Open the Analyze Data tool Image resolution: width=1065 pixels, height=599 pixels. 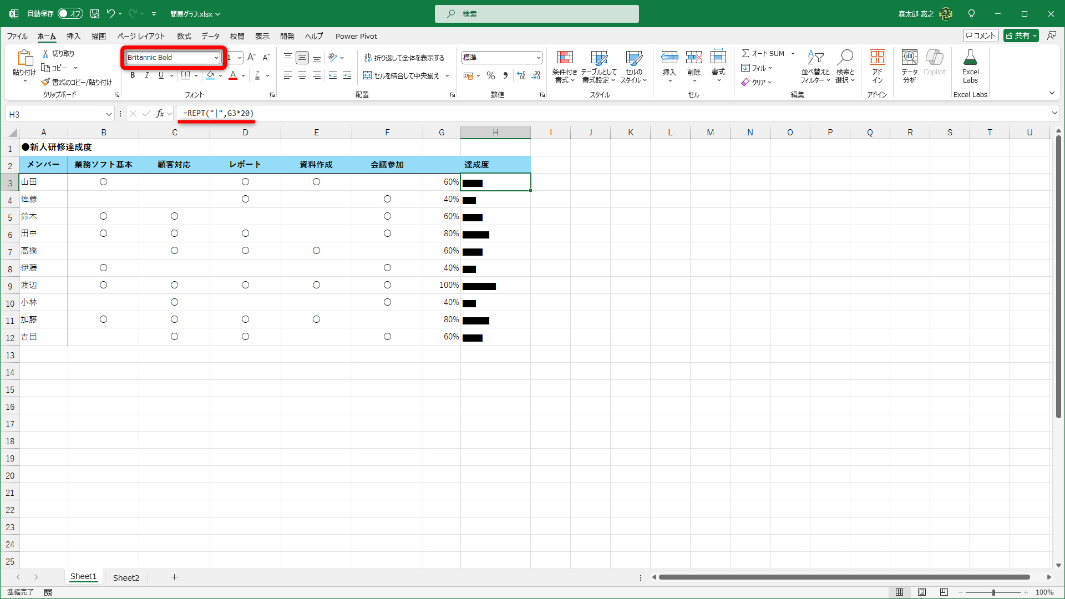click(x=909, y=58)
